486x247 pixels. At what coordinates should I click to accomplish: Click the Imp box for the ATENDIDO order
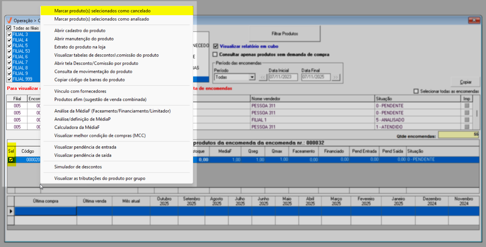[x=467, y=127]
